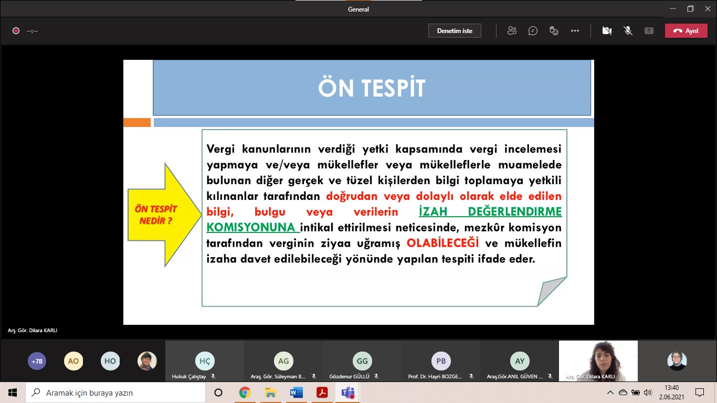Leave the meeting with Ayrıl button
The image size is (717, 403).
686,31
